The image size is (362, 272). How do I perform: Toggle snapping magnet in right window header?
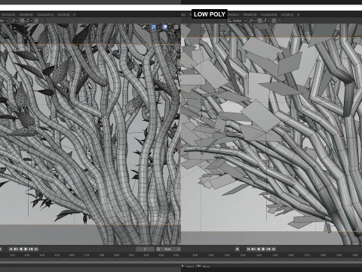click(259, 20)
